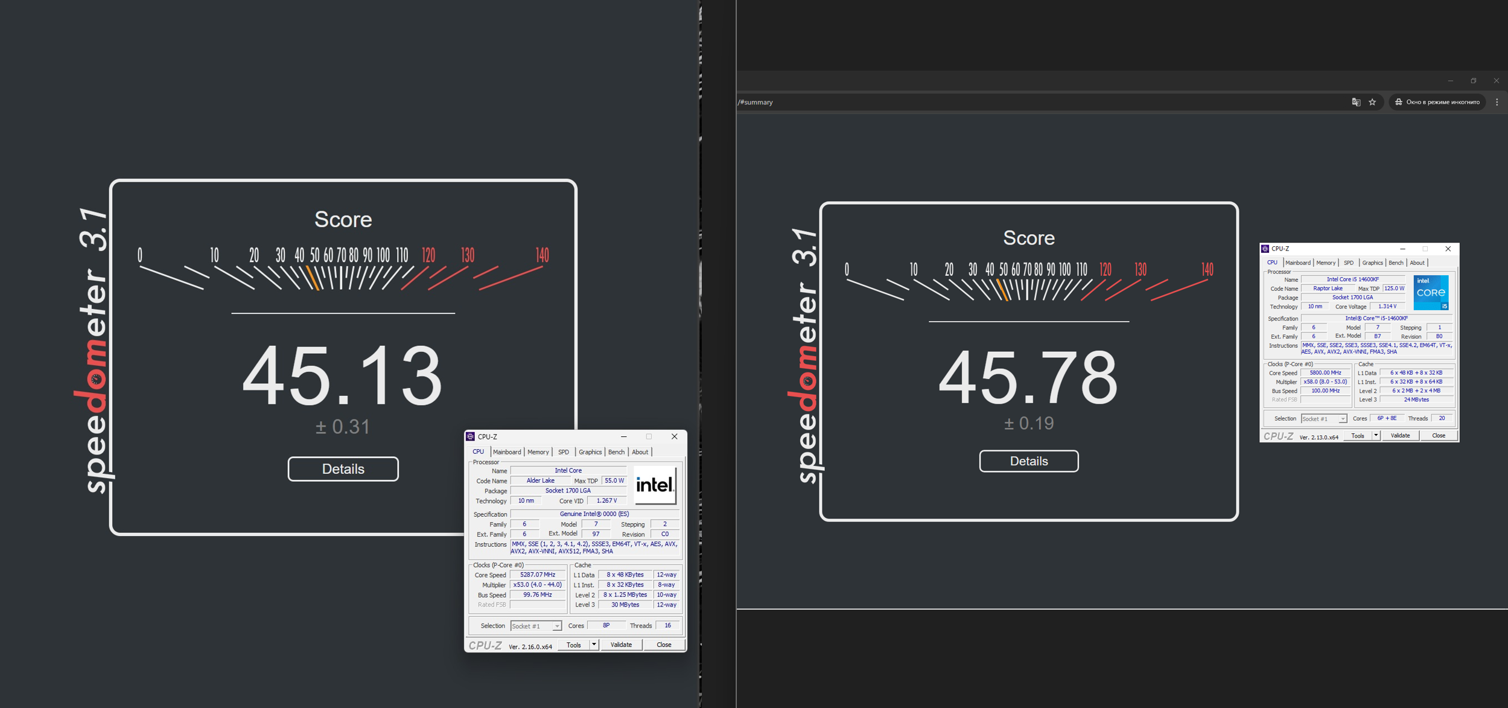
Task: Click Validate in Raptor Lake CPU-Z
Action: pos(1400,436)
